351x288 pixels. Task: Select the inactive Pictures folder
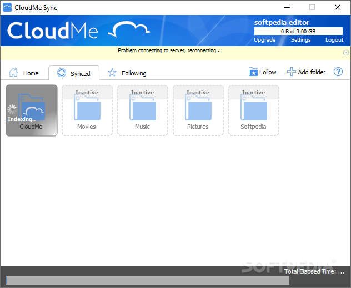(x=198, y=110)
